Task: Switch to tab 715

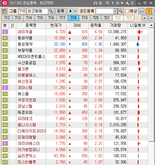Action: click(40, 18)
